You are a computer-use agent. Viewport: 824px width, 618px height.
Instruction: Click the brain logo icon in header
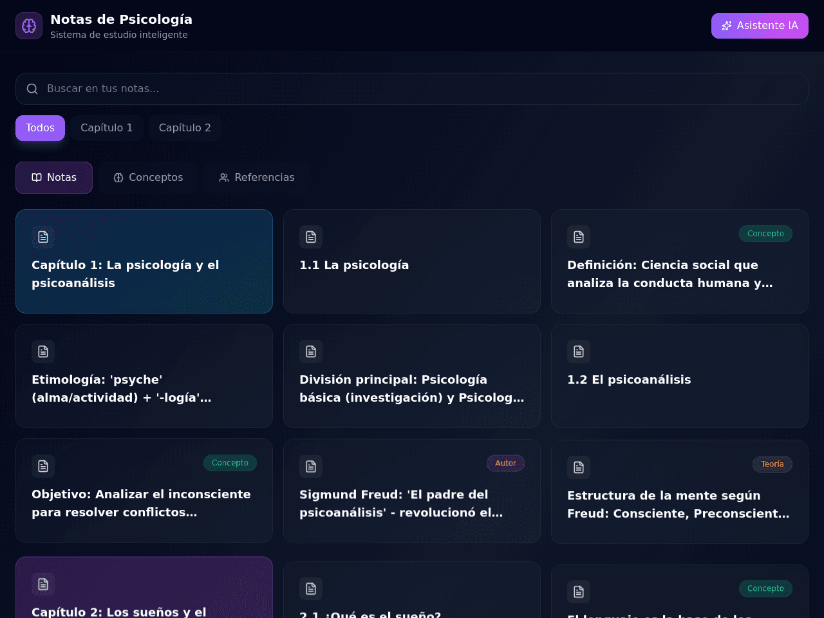coord(29,26)
